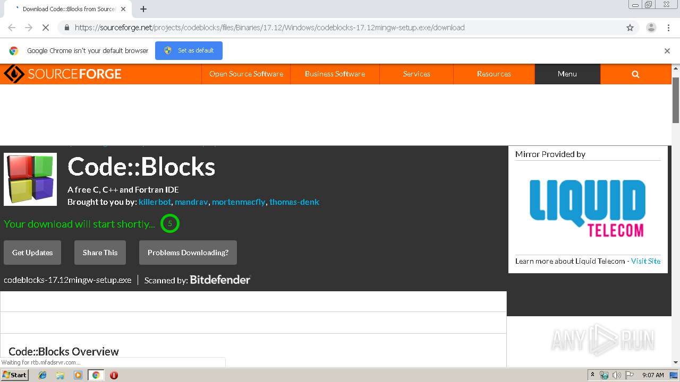Close the Download Code::Blocks tab
Viewport: 680px width, 382px height.
point(123,9)
